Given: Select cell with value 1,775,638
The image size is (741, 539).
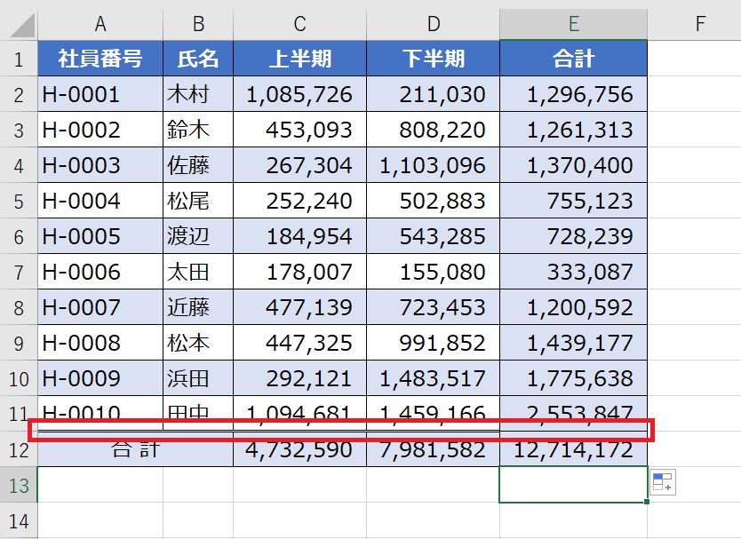Looking at the screenshot, I should (x=573, y=379).
